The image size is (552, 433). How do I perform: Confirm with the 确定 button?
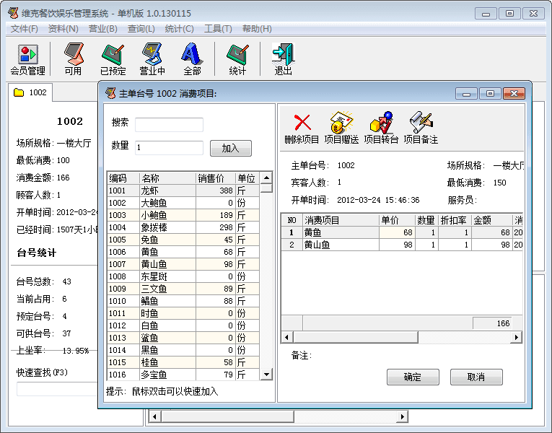click(413, 377)
